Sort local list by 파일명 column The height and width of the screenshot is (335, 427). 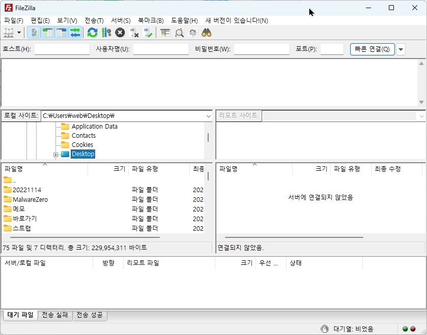[x=45, y=169]
